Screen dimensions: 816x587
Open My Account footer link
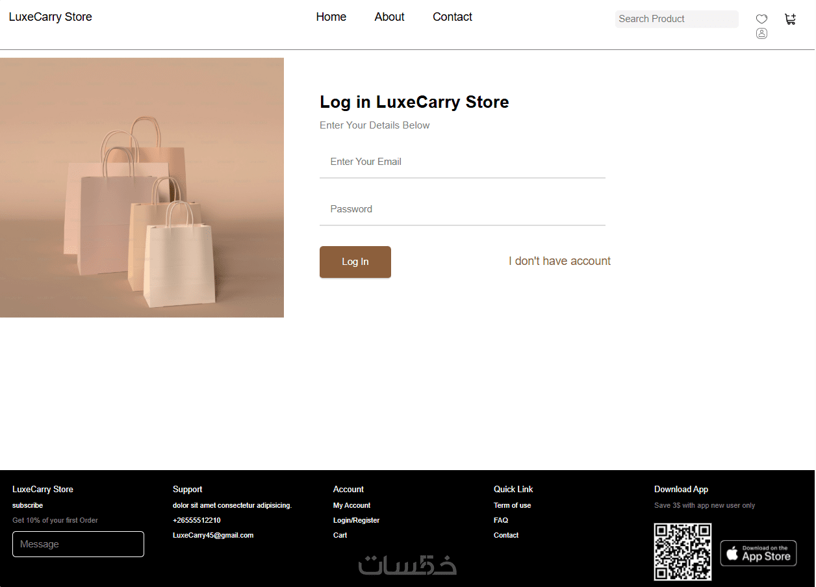(352, 505)
